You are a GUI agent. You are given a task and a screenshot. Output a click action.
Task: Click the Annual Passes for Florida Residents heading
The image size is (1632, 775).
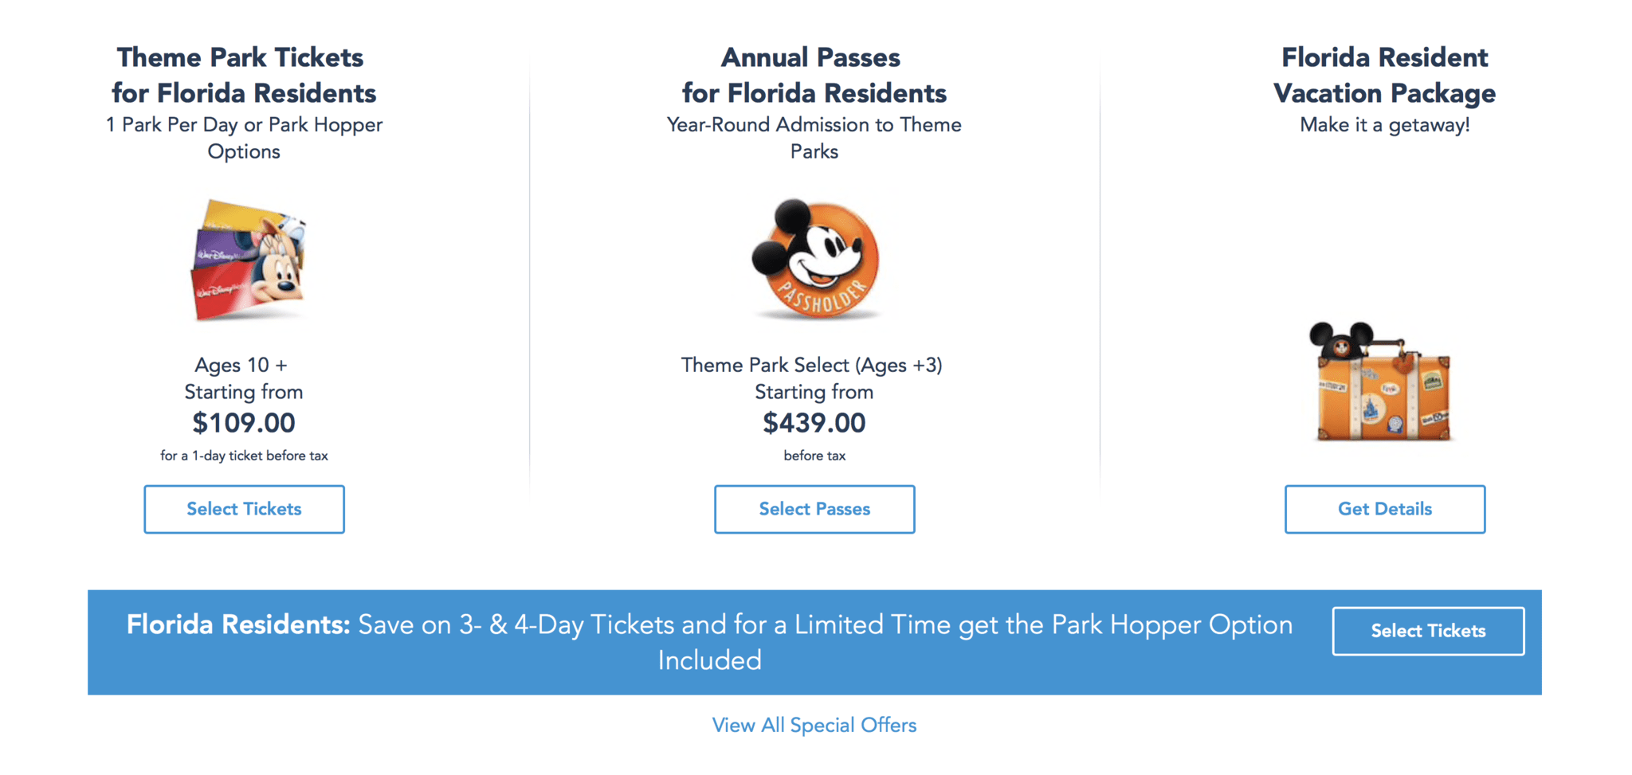tap(814, 75)
